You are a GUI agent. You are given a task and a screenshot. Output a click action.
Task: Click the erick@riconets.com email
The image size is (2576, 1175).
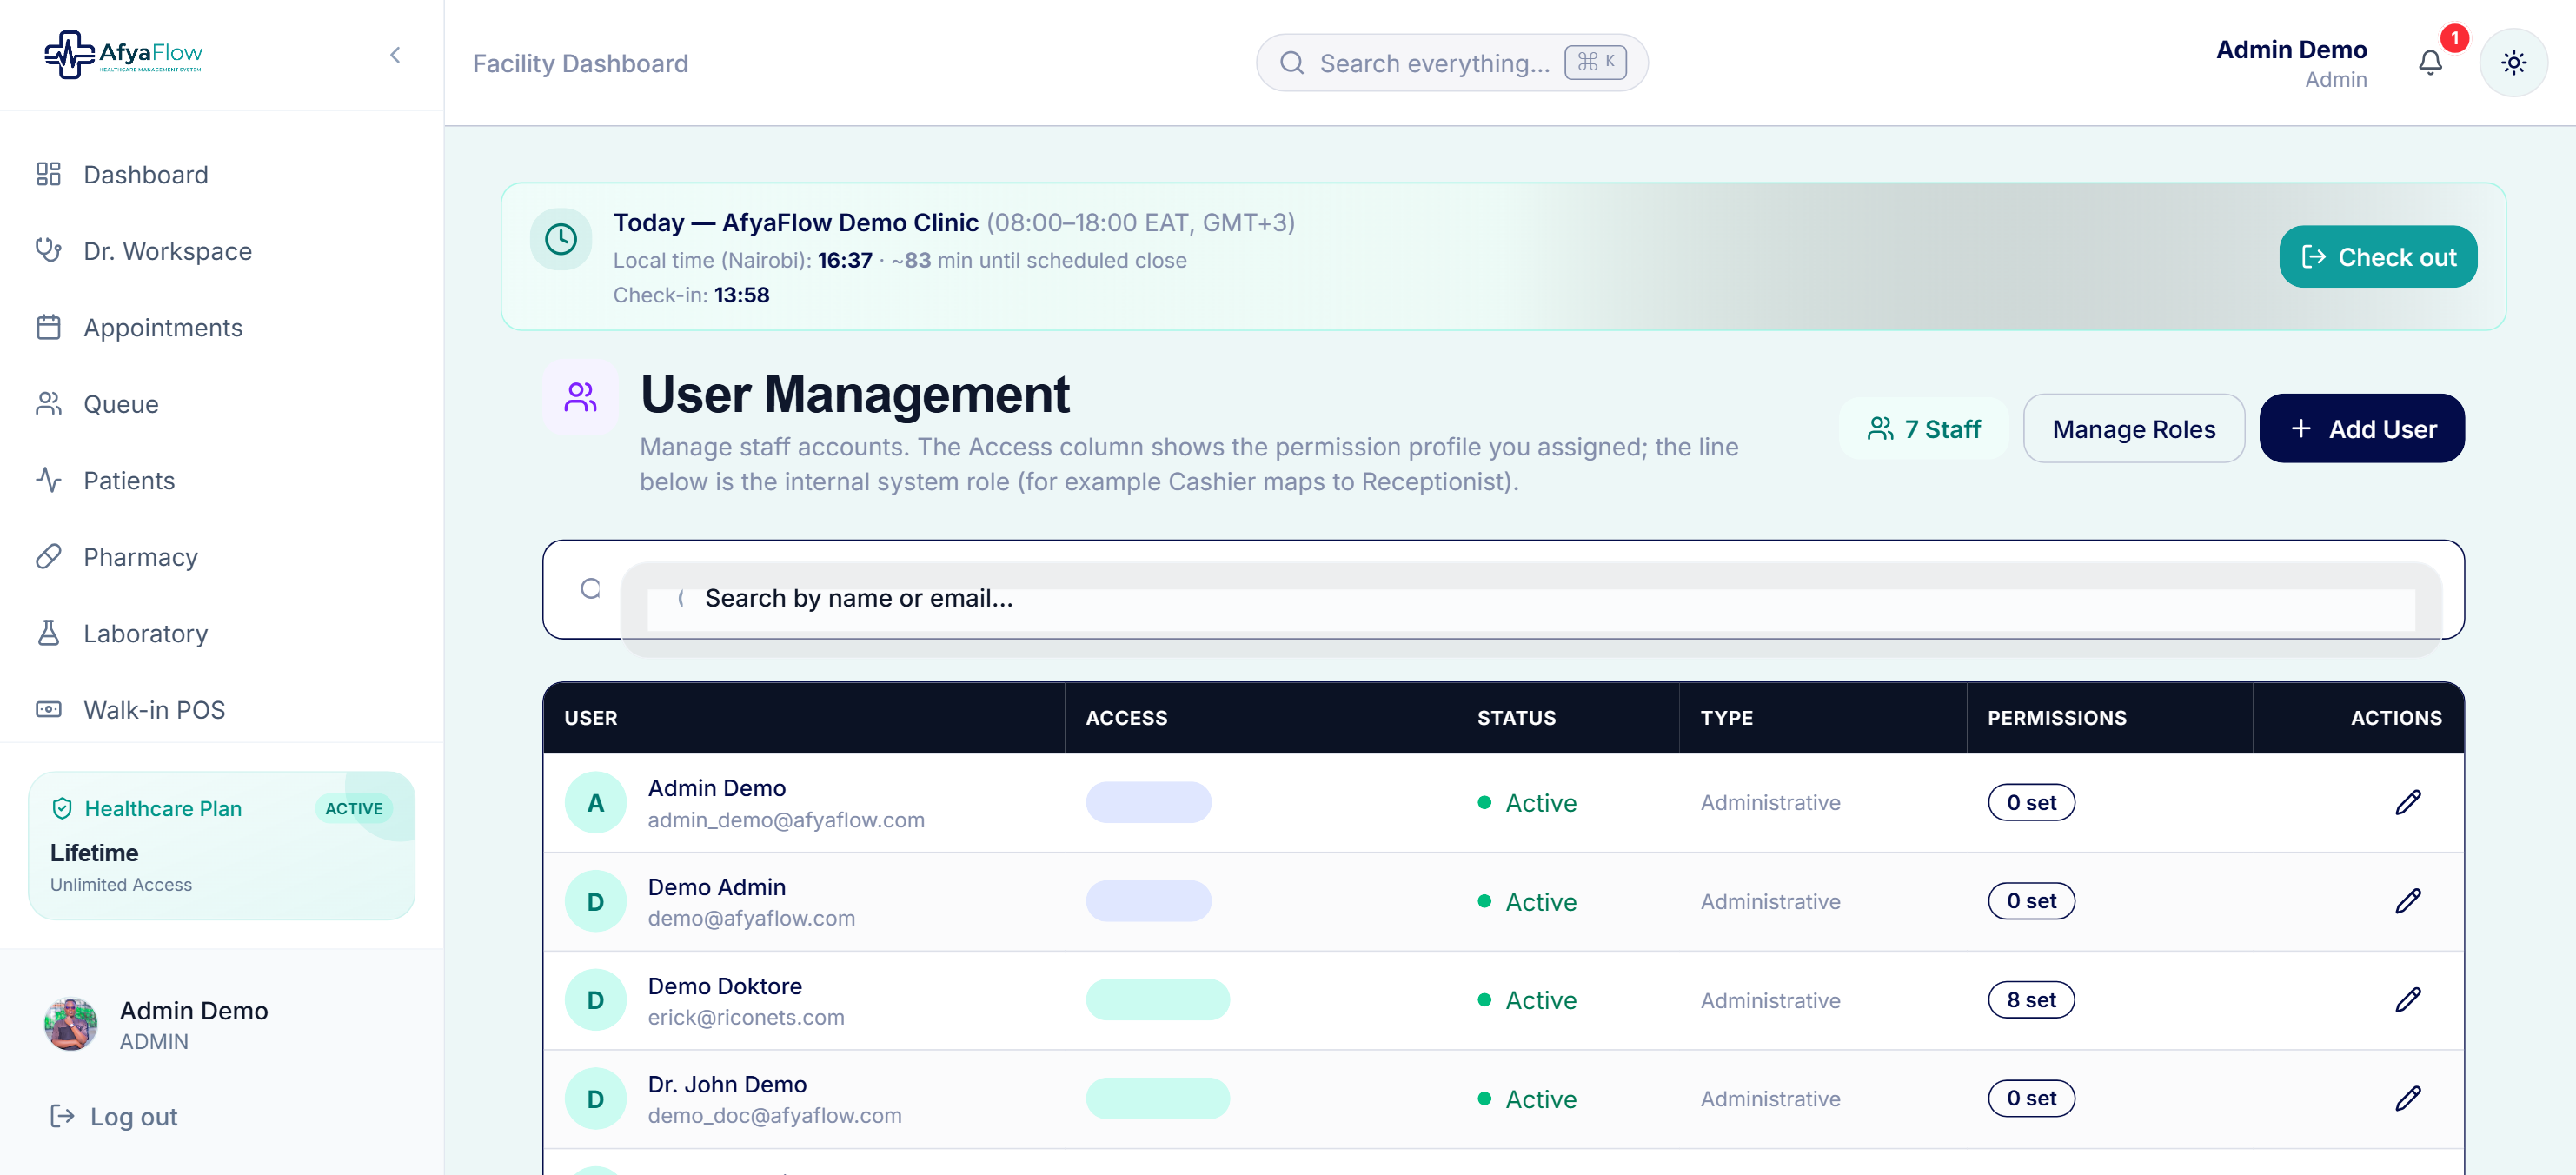pyautogui.click(x=746, y=1017)
